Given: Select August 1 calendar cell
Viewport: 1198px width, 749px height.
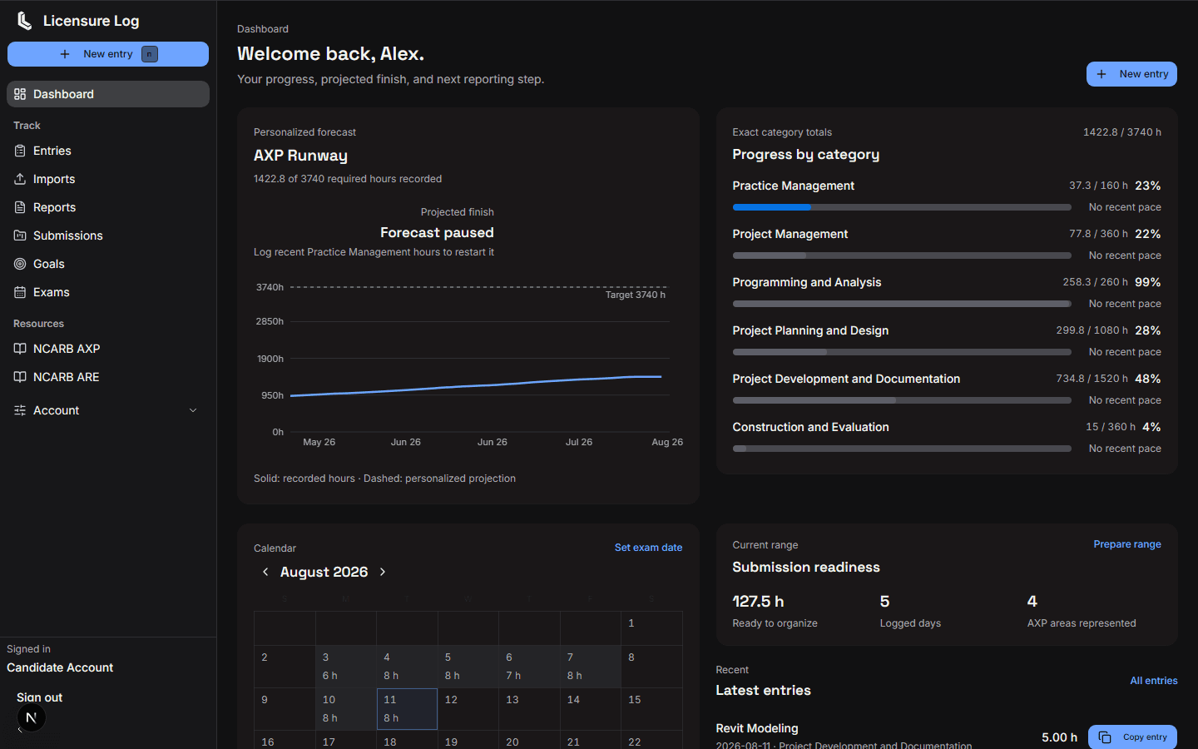Looking at the screenshot, I should (652, 628).
